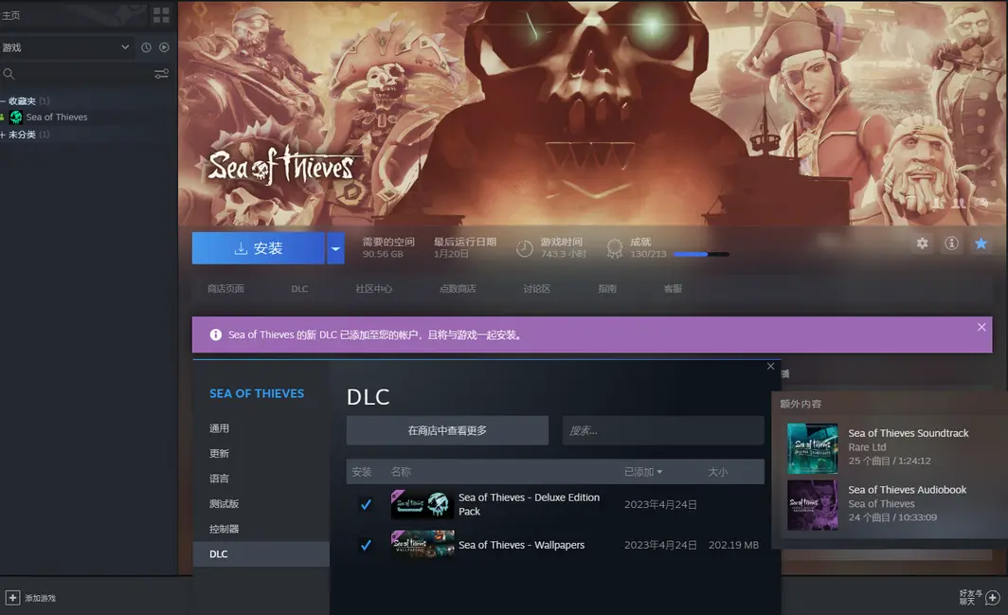The height and width of the screenshot is (615, 1008).
Task: Open friends and chat icon
Action: (993, 598)
